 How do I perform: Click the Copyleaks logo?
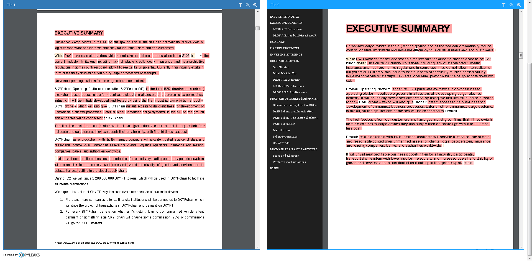click(x=29, y=255)
